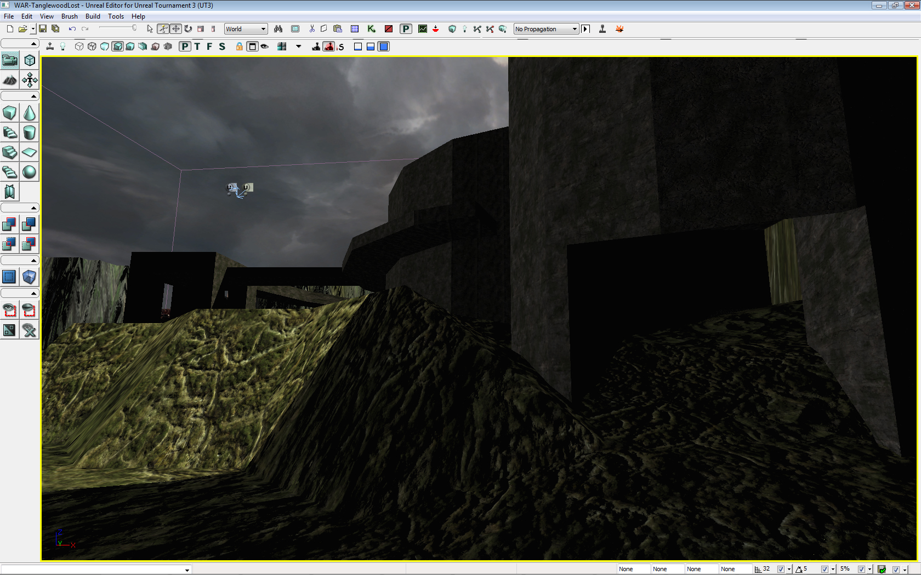Open the Brush menu
This screenshot has height=575, width=921.
(70, 16)
